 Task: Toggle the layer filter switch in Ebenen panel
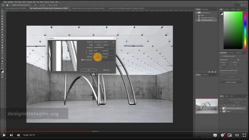coord(245,99)
